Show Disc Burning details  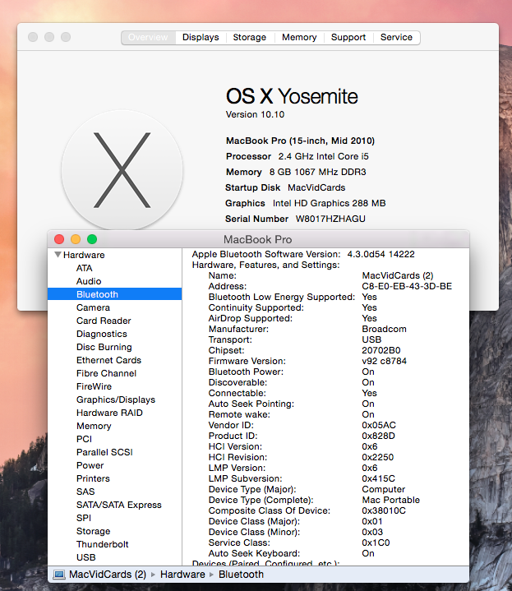point(104,347)
